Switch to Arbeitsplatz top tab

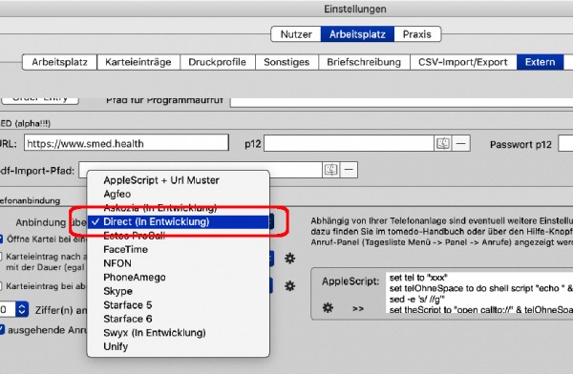click(x=357, y=34)
